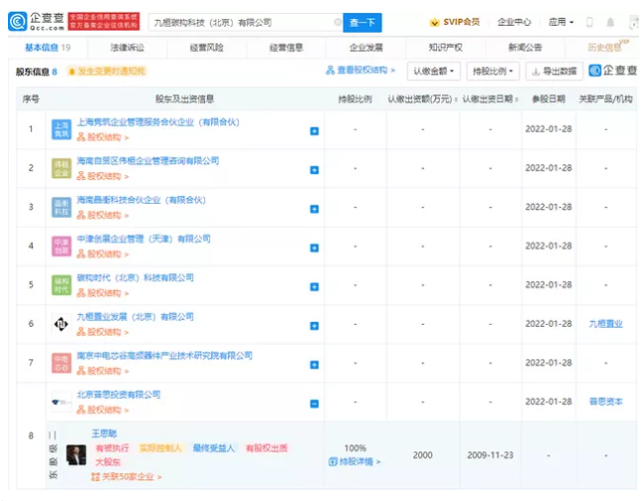The width and height of the screenshot is (644, 501).
Task: Click the 碳构时代 green logo tile
Action: pyautogui.click(x=61, y=285)
